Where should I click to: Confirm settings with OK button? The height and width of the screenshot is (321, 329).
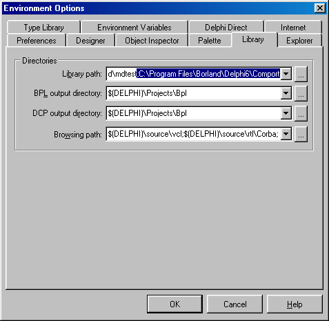175,304
